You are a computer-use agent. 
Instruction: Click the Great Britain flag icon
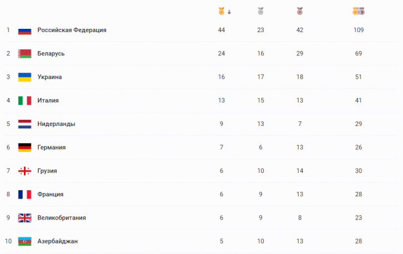pos(24,217)
